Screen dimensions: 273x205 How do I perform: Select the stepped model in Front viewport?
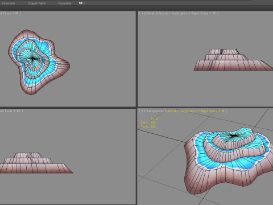click(233, 60)
